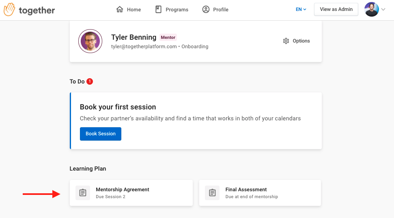Click the Programs bookmark icon
The width and height of the screenshot is (394, 218).
pos(158,9)
